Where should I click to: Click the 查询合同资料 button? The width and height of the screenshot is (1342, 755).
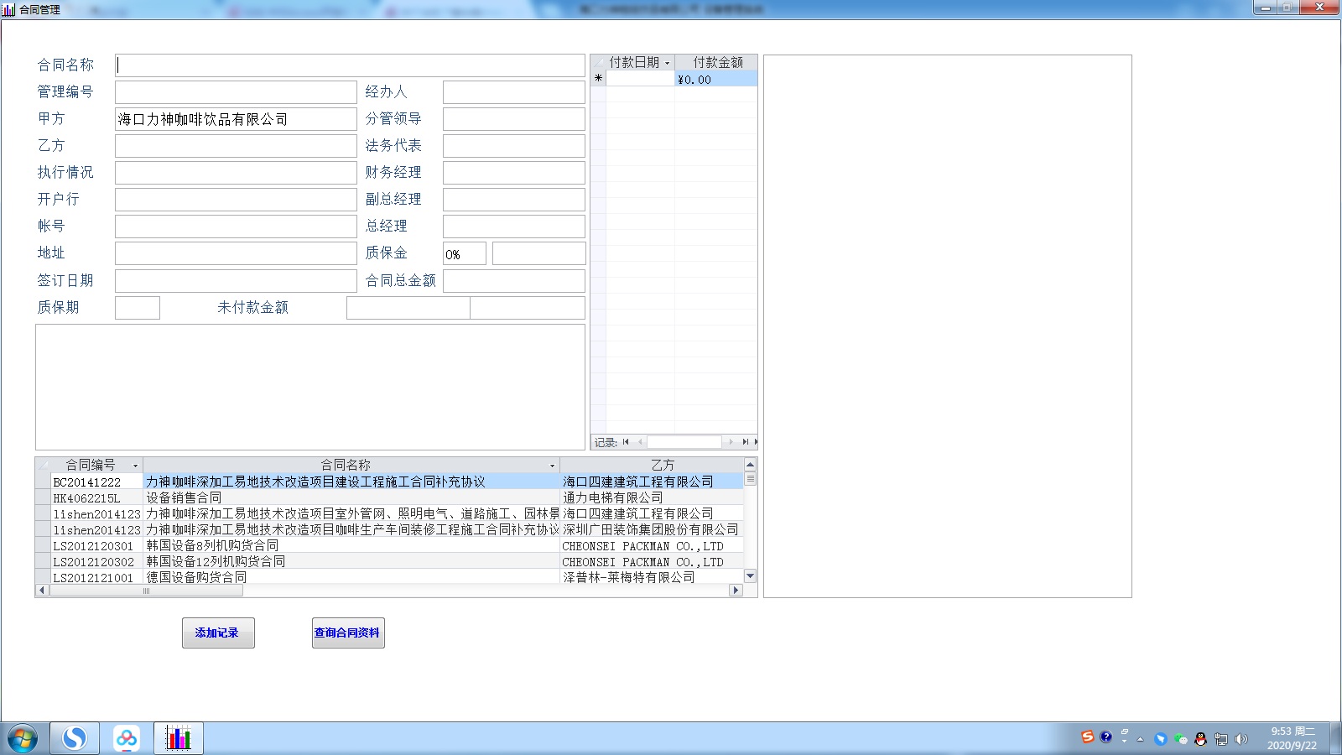(x=348, y=633)
